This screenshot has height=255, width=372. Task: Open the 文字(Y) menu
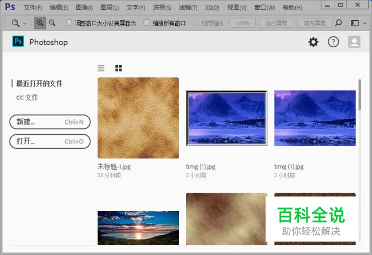coord(135,8)
